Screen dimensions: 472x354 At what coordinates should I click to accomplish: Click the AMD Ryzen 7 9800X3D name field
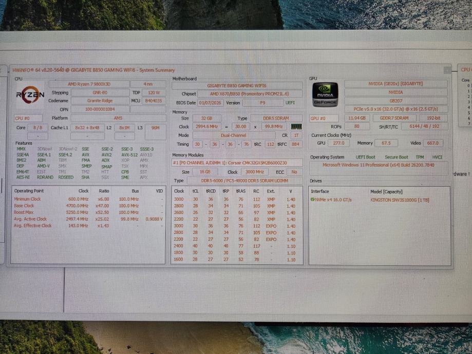pos(89,84)
